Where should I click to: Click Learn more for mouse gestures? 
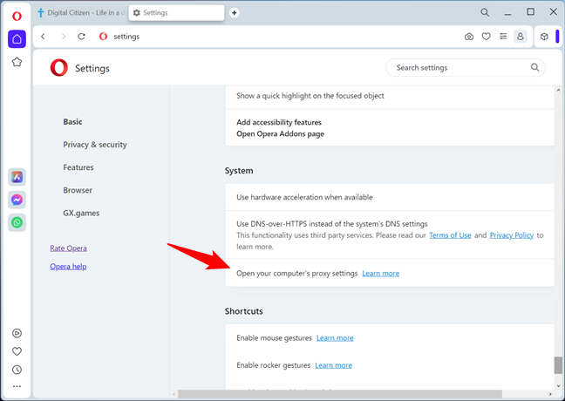click(x=335, y=338)
